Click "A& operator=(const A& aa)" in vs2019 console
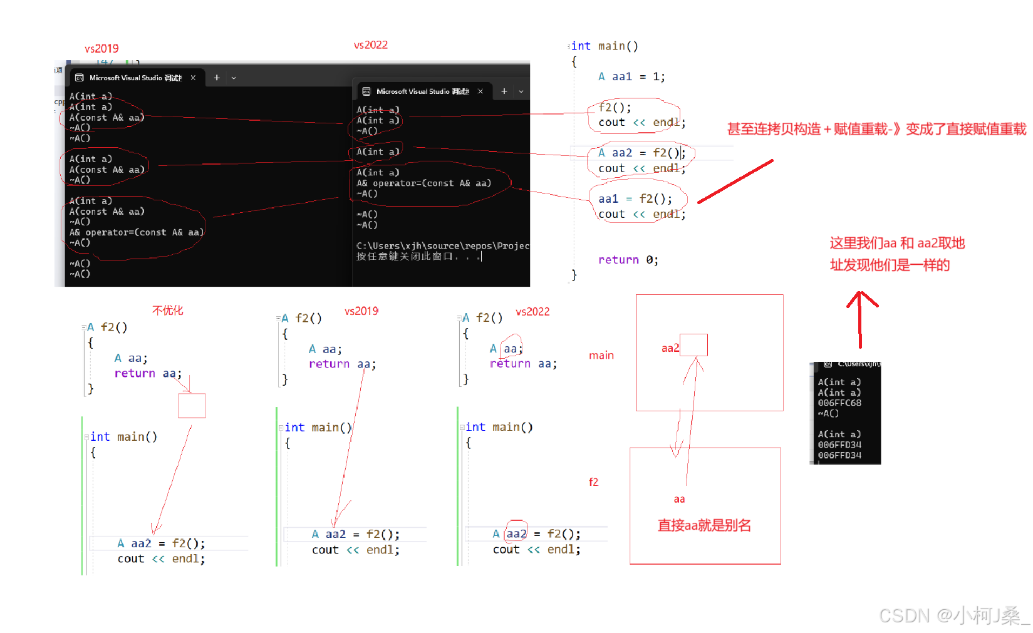 pyautogui.click(x=137, y=232)
